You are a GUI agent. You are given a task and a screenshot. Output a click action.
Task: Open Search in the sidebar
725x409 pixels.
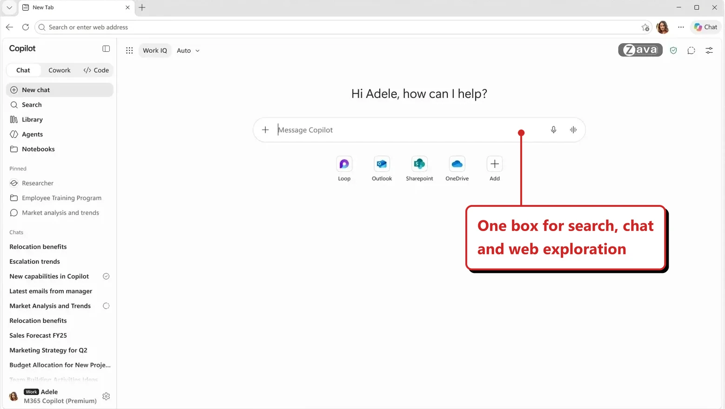coord(60,105)
